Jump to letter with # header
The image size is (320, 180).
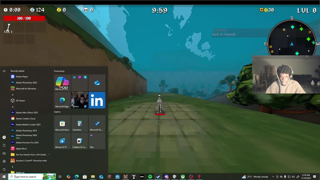point(13,95)
